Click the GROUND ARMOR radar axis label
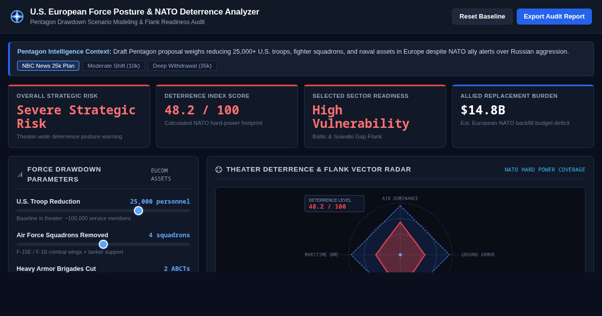 tap(478, 255)
